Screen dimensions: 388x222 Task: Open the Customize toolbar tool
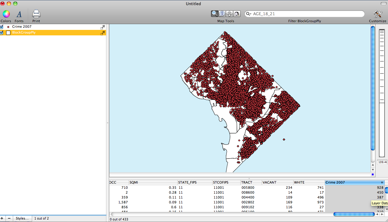378,14
